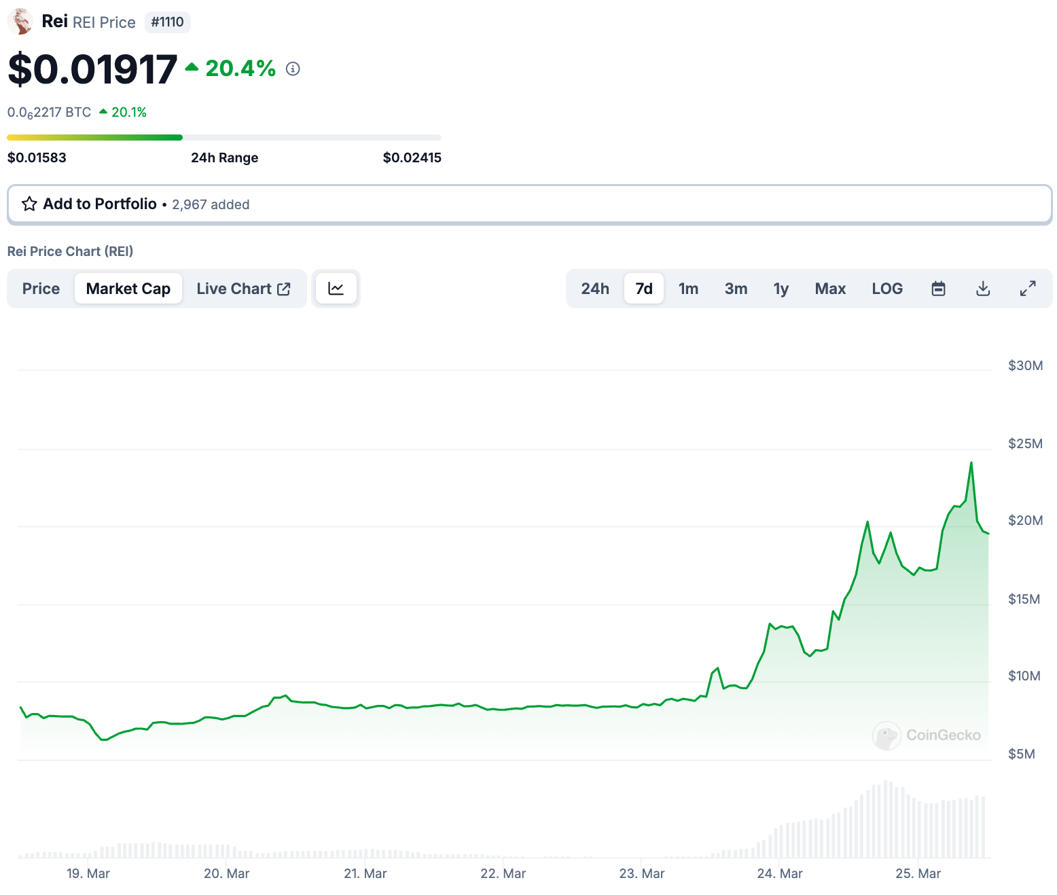
Task: Set chart range to 3m
Action: 736,289
